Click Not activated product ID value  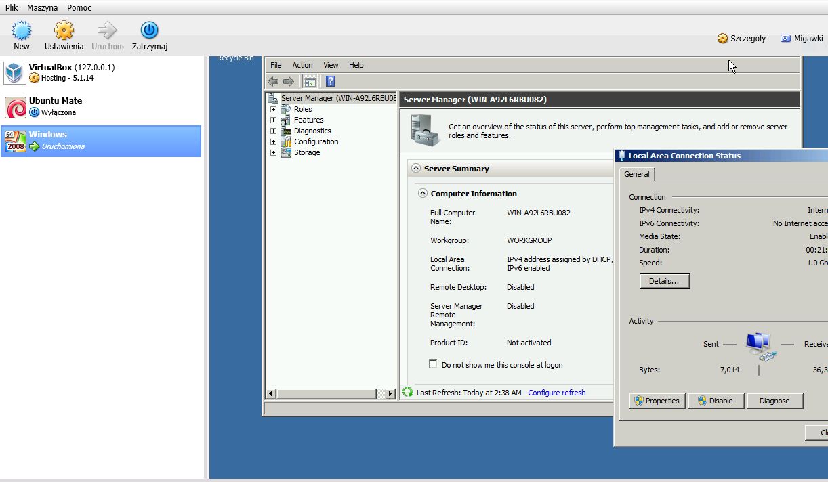coord(529,343)
